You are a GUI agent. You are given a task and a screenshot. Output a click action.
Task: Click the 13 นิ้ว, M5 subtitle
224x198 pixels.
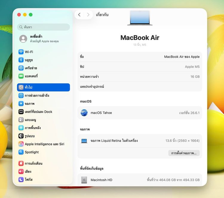tap(140, 45)
